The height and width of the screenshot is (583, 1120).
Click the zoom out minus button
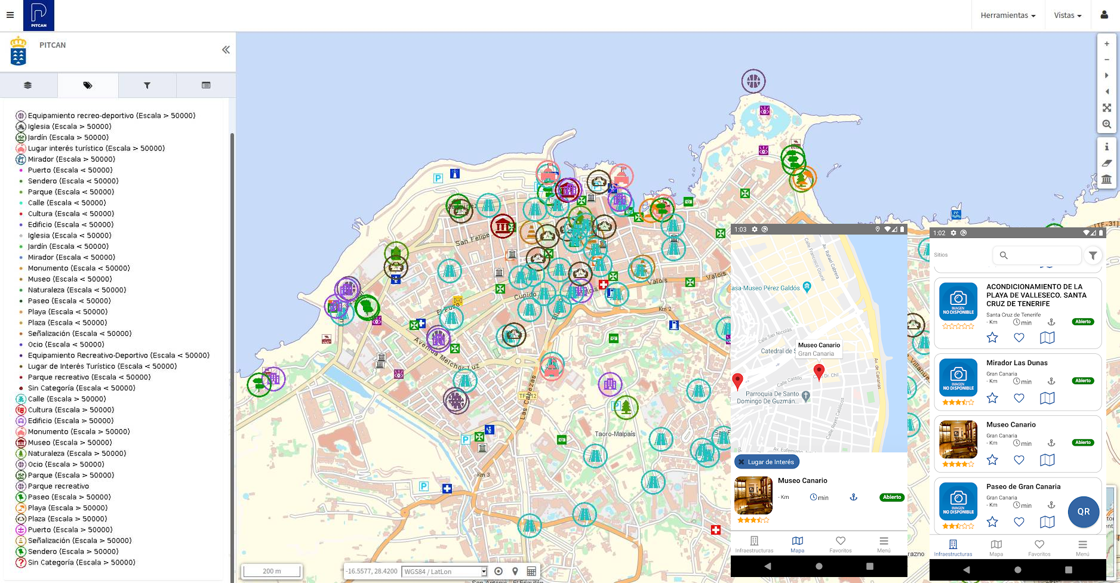point(1106,60)
